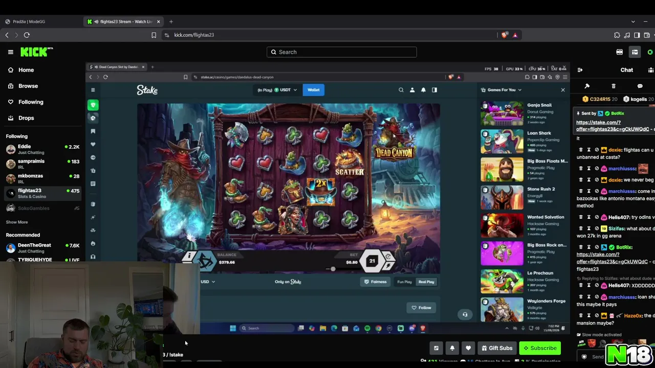655x368 pixels.
Task: Bookmark the current Kick page
Action: 154,35
